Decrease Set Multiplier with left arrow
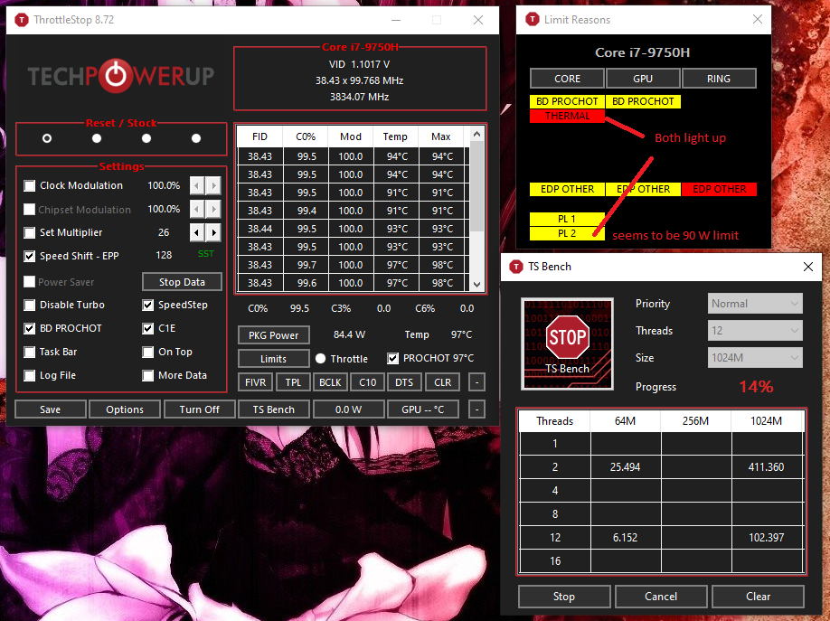The image size is (830, 621). coord(197,232)
